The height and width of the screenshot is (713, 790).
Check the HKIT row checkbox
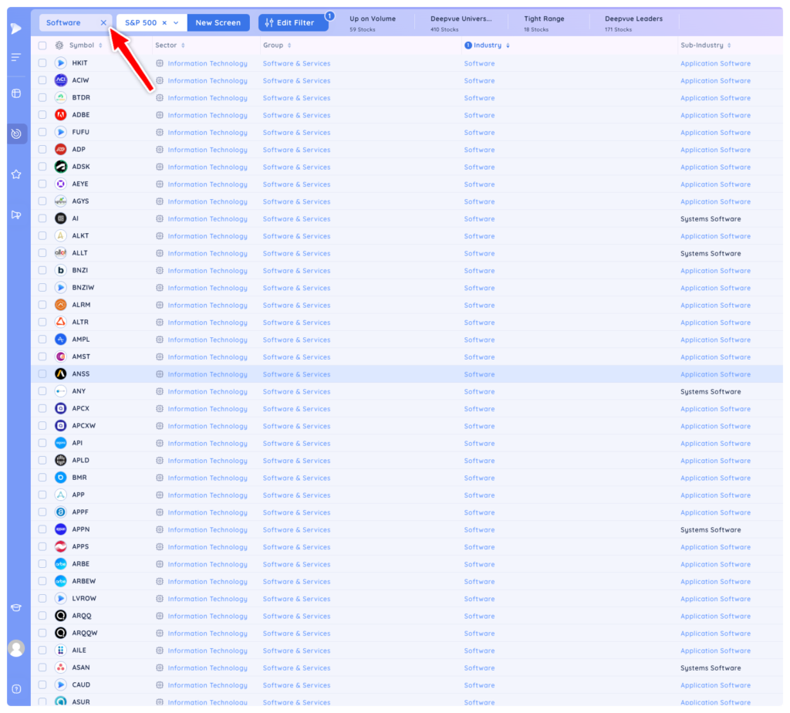pos(42,63)
